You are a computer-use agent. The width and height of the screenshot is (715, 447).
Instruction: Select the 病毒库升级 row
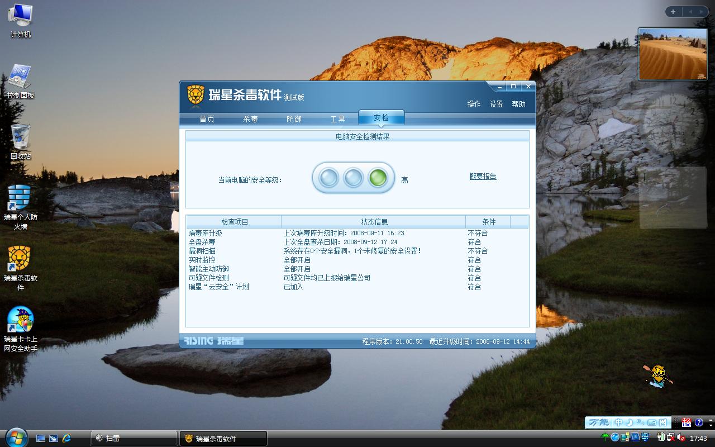357,233
